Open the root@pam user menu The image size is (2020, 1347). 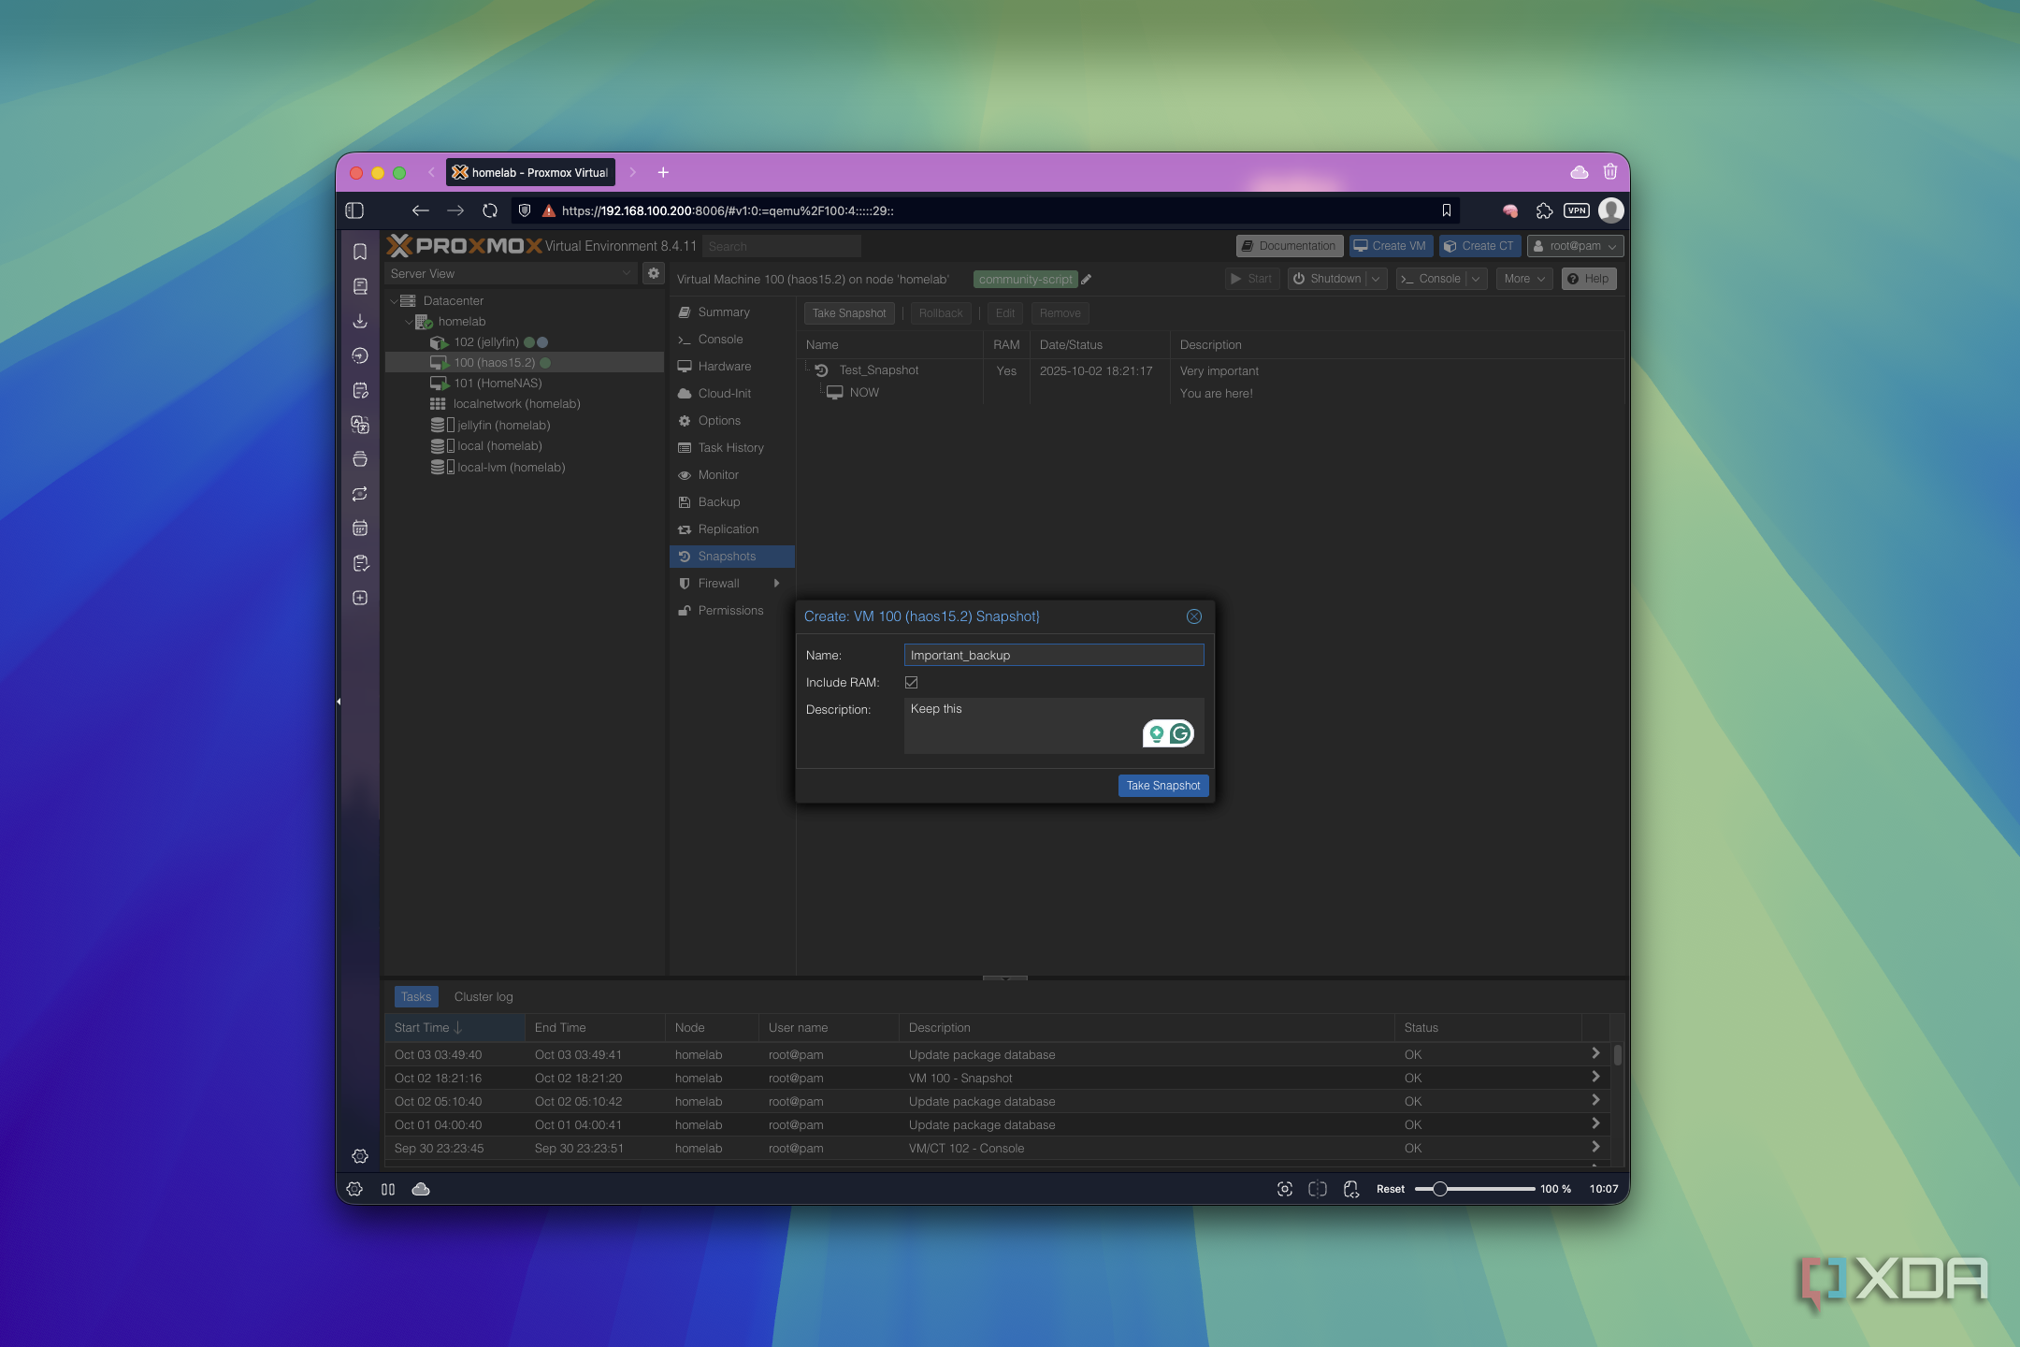[1575, 246]
